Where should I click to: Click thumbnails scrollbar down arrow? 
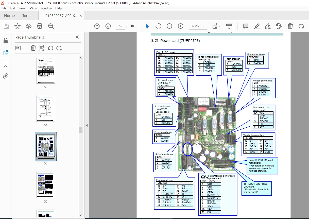(x=80, y=215)
